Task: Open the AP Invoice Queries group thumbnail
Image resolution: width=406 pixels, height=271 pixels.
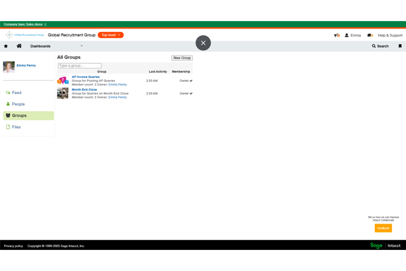Action: tap(62, 80)
